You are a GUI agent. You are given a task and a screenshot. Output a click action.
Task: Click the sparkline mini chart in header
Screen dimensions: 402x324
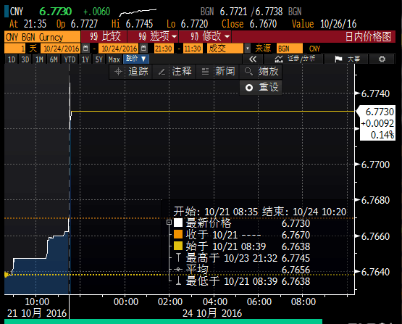click(x=138, y=12)
